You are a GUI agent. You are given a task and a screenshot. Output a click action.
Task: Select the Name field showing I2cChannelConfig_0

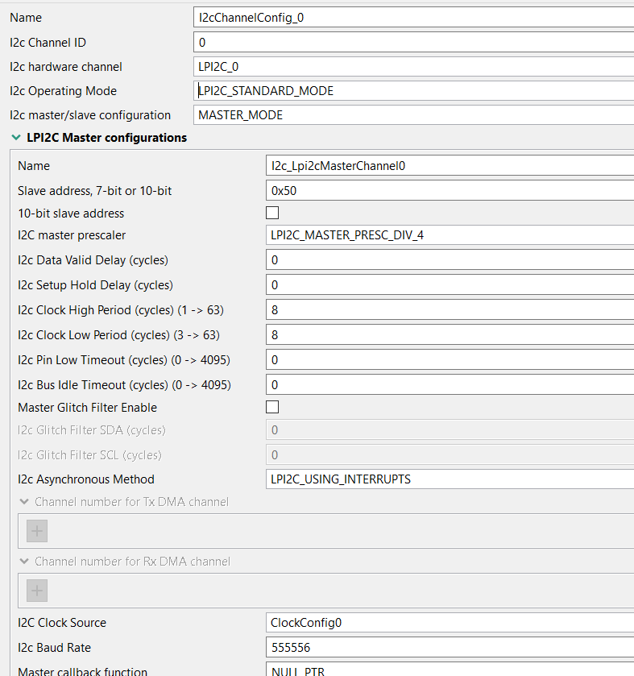coord(403,16)
